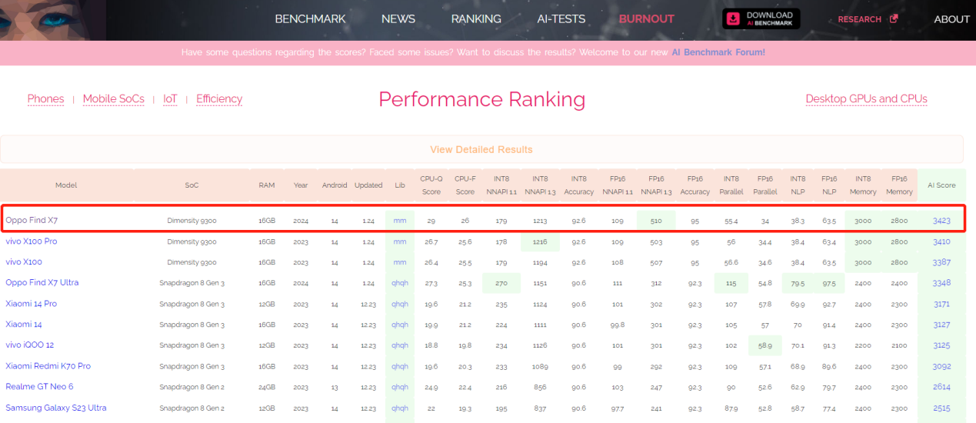The image size is (976, 423).
Task: Switch to the Efficiency ranking
Action: point(219,99)
